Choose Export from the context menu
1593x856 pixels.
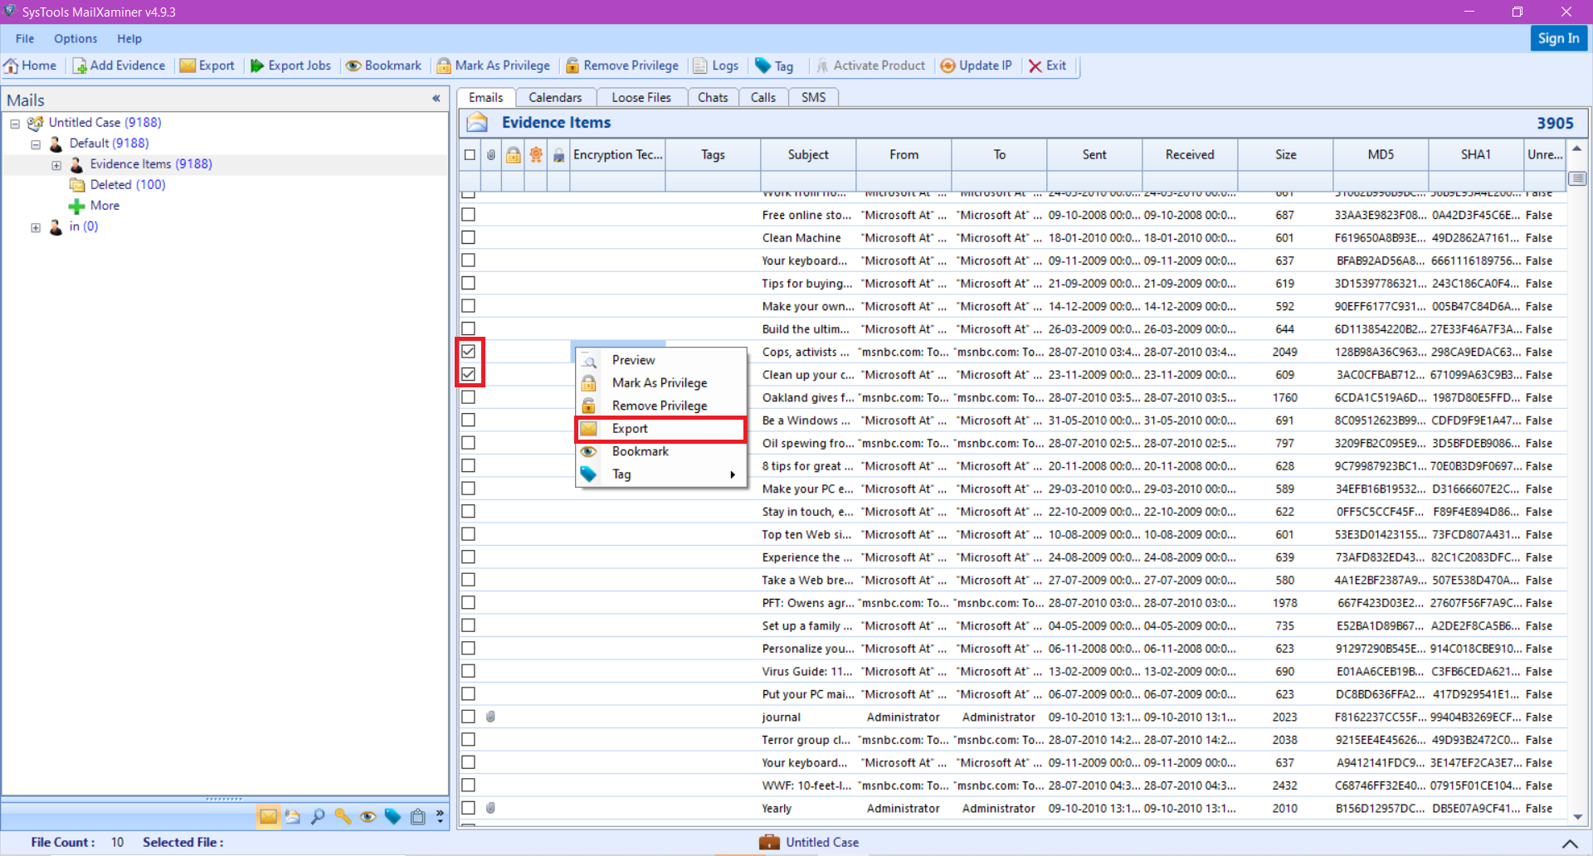630,429
